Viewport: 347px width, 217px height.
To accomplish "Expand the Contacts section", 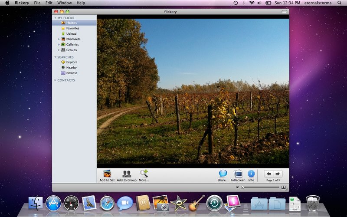I will (x=56, y=80).
